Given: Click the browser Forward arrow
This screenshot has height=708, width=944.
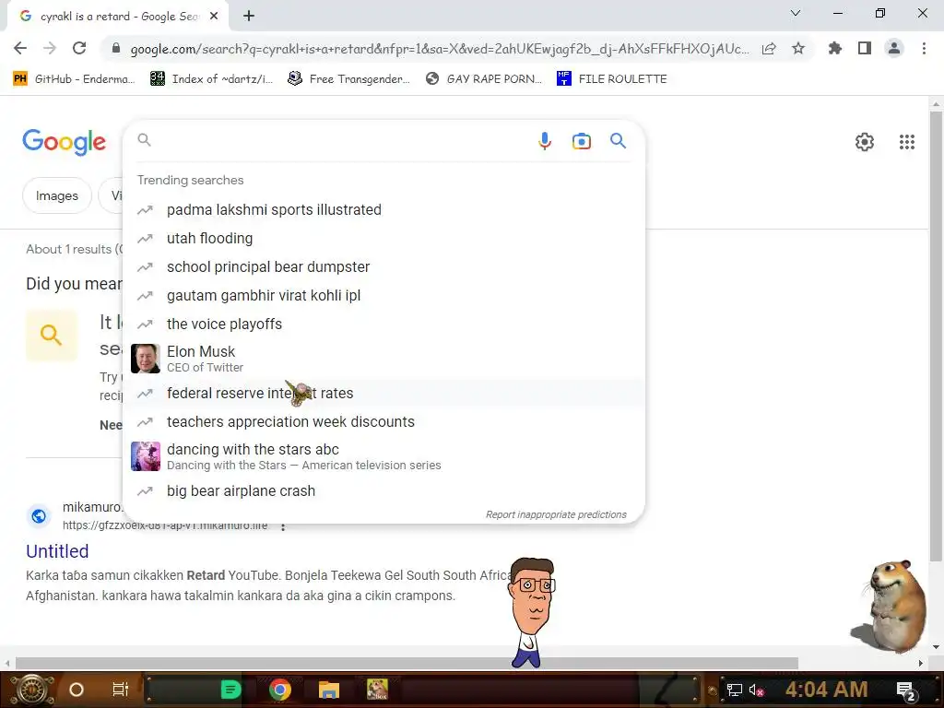Looking at the screenshot, I should pyautogui.click(x=50, y=48).
